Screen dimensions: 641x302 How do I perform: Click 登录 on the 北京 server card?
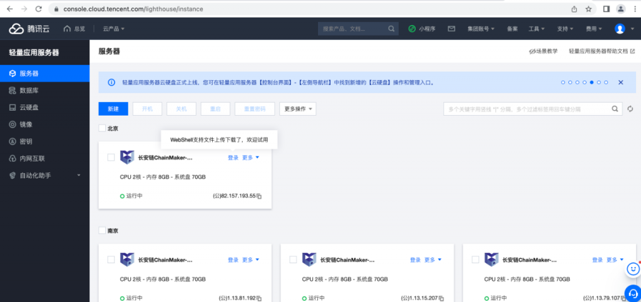click(x=233, y=158)
